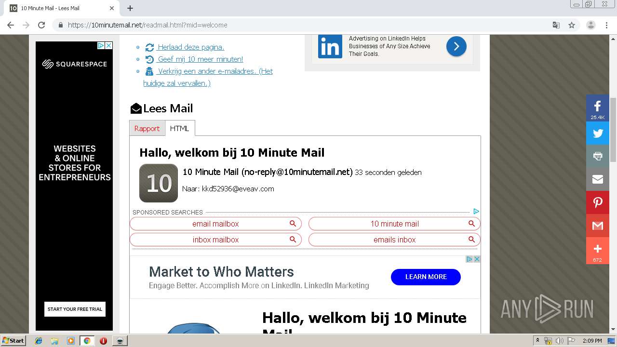Click AdChoices icon beside sponsored searches
Image resolution: width=617 pixels, height=347 pixels.
pos(476,212)
